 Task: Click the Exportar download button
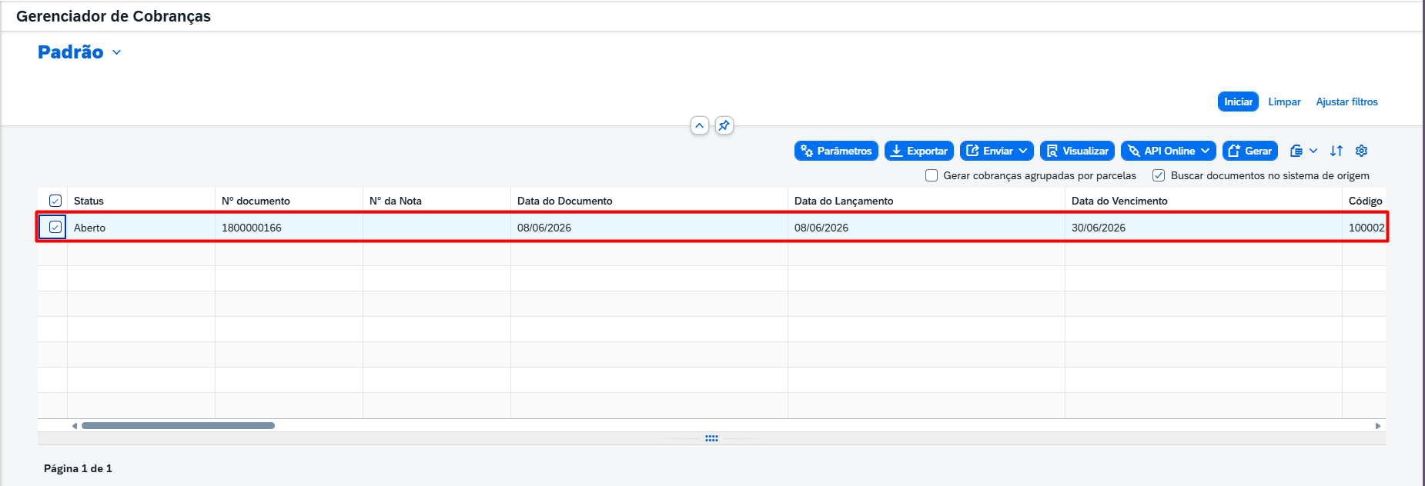(919, 151)
